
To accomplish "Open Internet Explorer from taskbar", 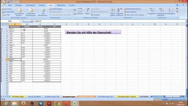I will [6, 103].
